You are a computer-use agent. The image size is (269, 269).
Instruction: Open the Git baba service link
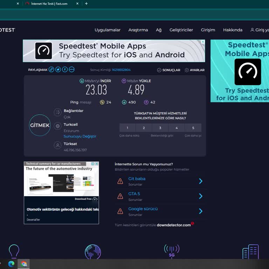(137, 179)
